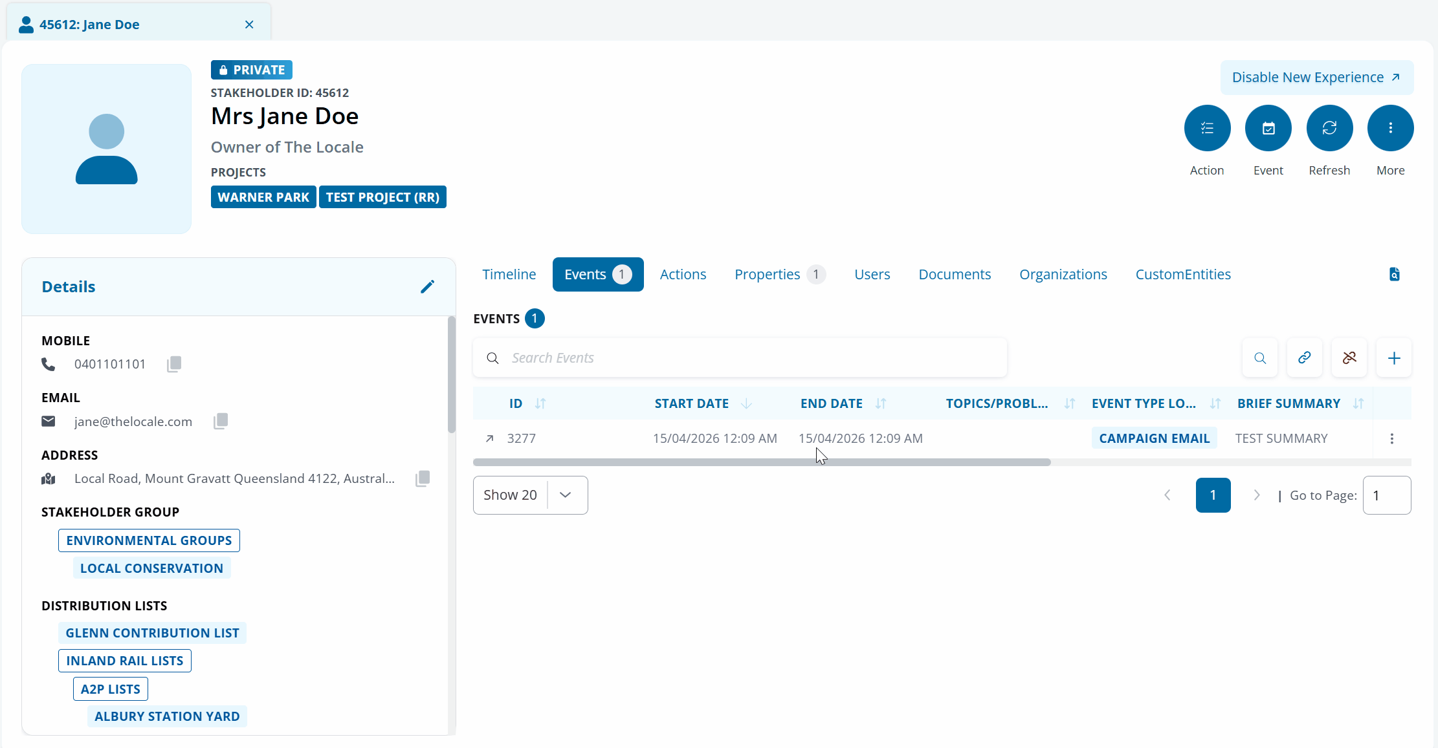Edit Details with the pencil icon
The height and width of the screenshot is (748, 1438).
coord(427,286)
